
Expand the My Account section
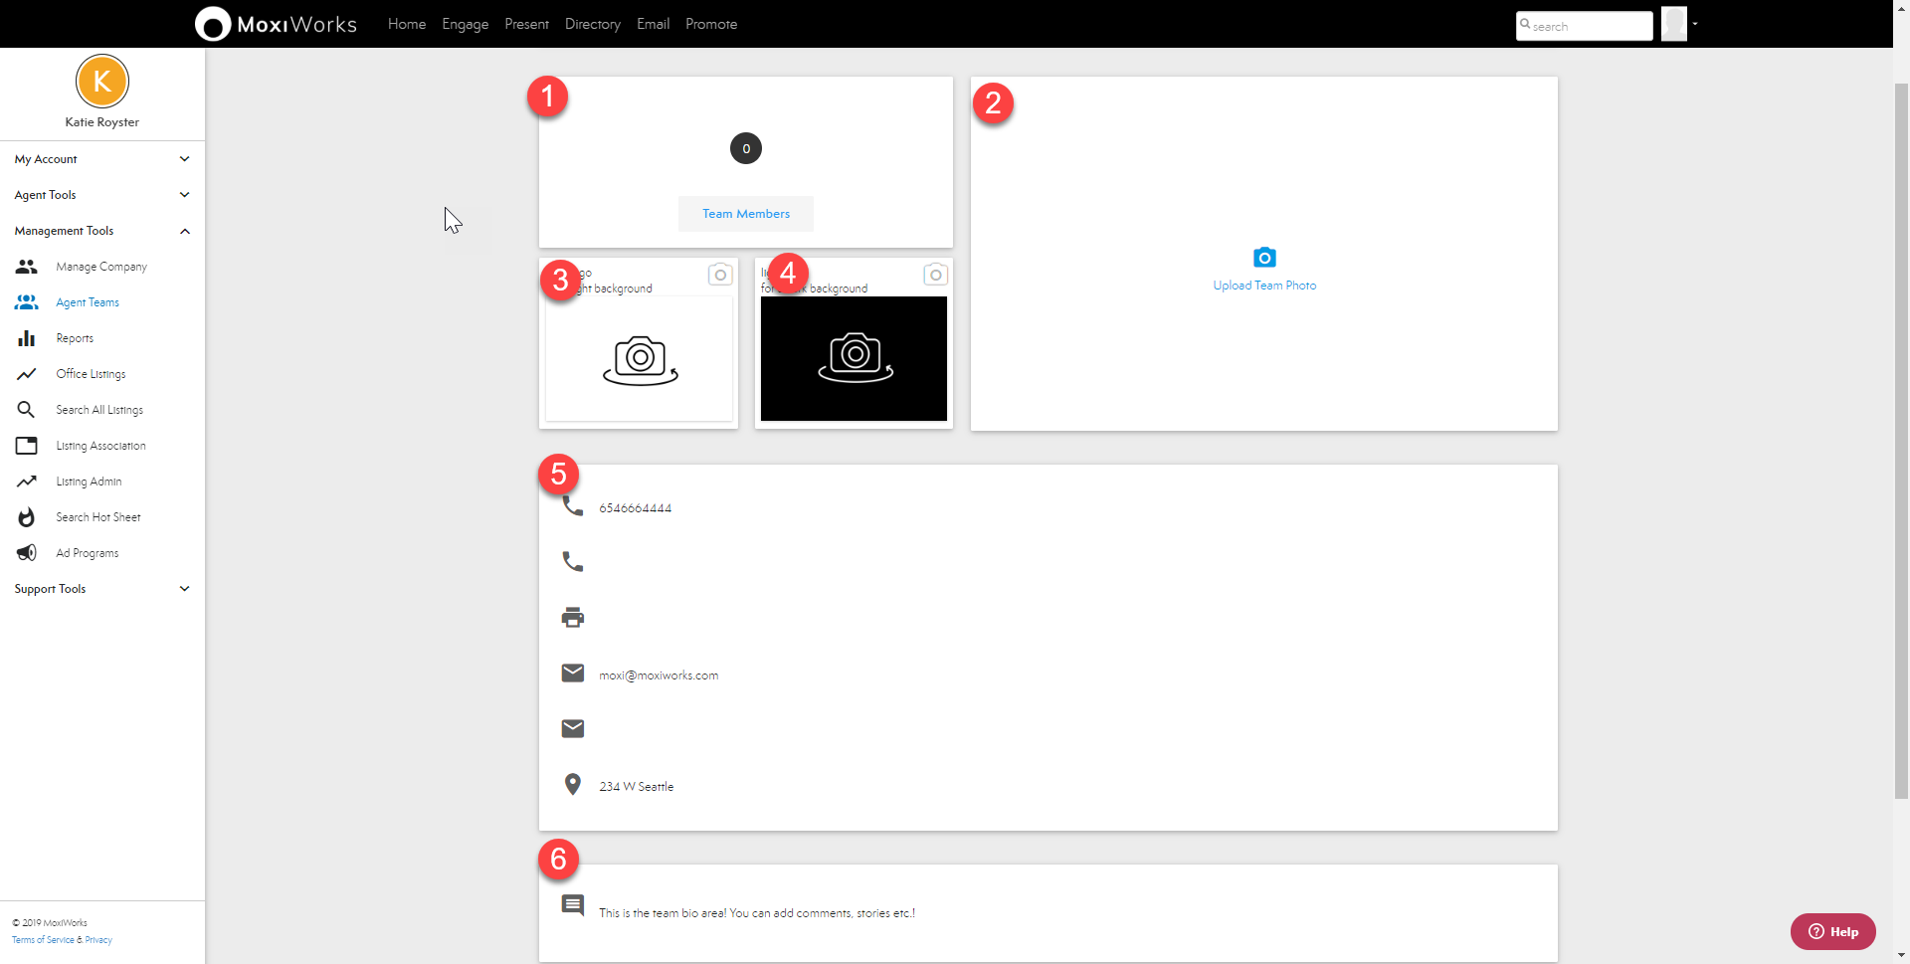coord(184,159)
